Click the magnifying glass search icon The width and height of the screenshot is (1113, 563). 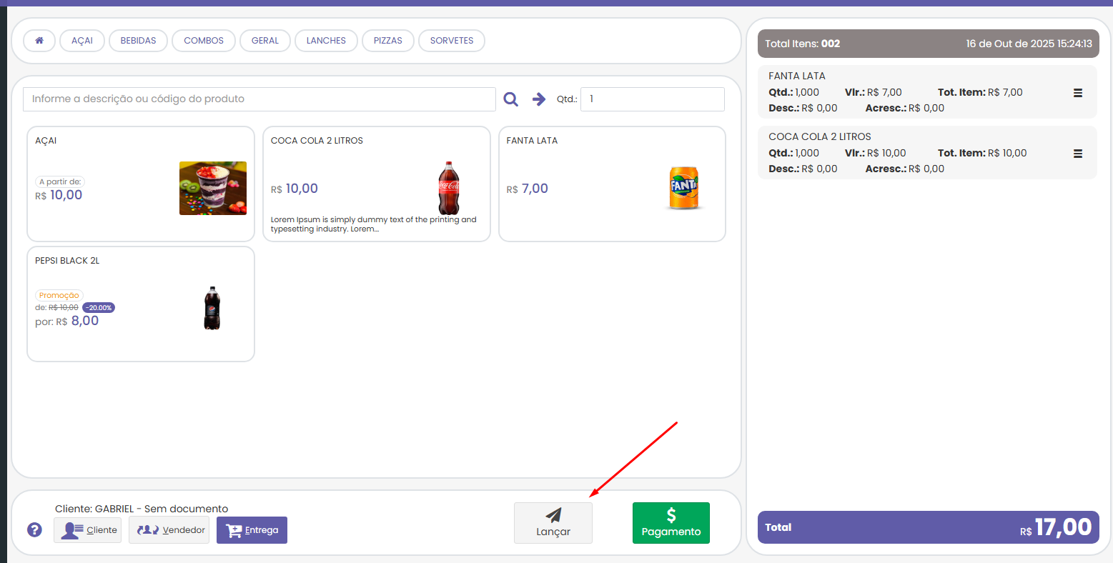coord(510,99)
